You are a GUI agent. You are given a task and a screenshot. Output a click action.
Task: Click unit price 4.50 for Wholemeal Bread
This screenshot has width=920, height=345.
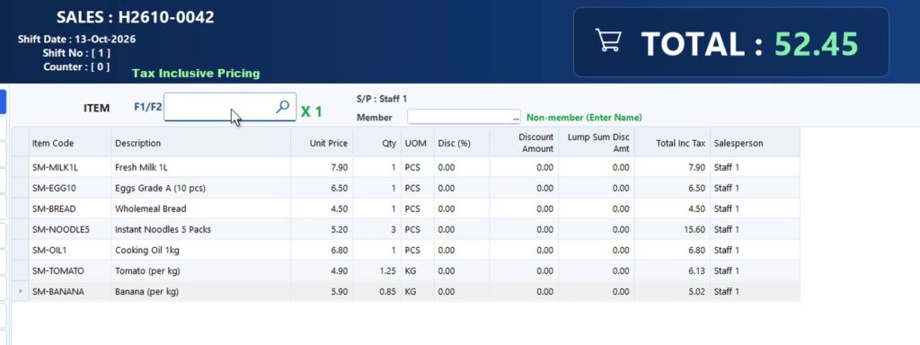click(322, 208)
